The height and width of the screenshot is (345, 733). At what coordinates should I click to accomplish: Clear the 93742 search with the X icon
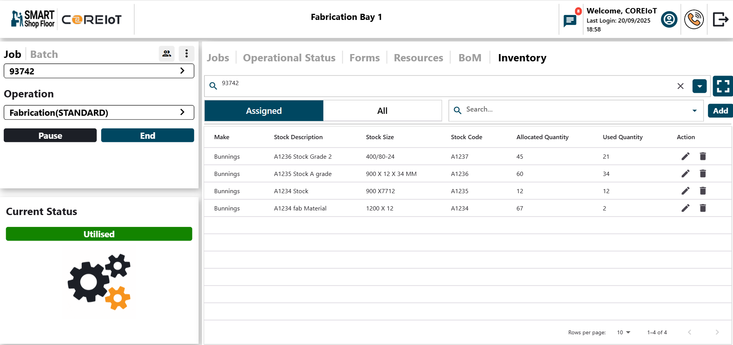click(x=681, y=86)
